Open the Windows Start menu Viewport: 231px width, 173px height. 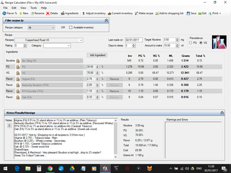[6, 169]
